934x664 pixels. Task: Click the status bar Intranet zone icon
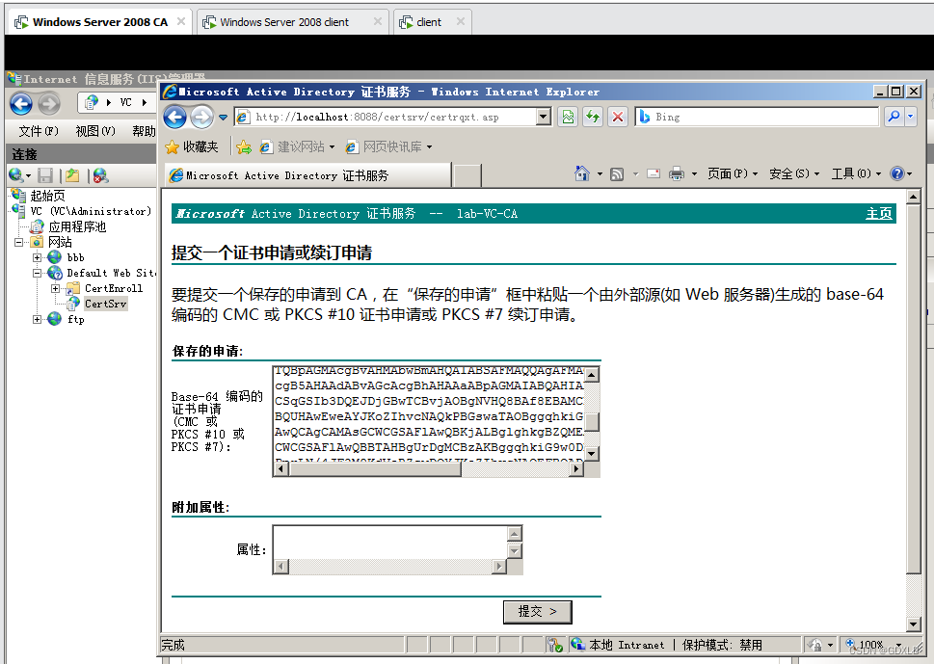click(x=577, y=644)
